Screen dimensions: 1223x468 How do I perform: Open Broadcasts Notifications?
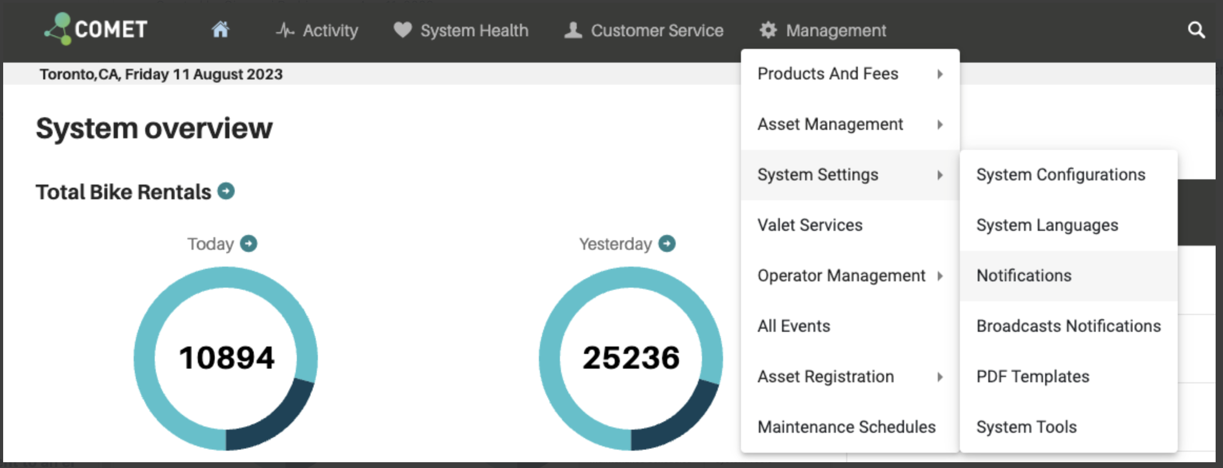coord(1069,327)
